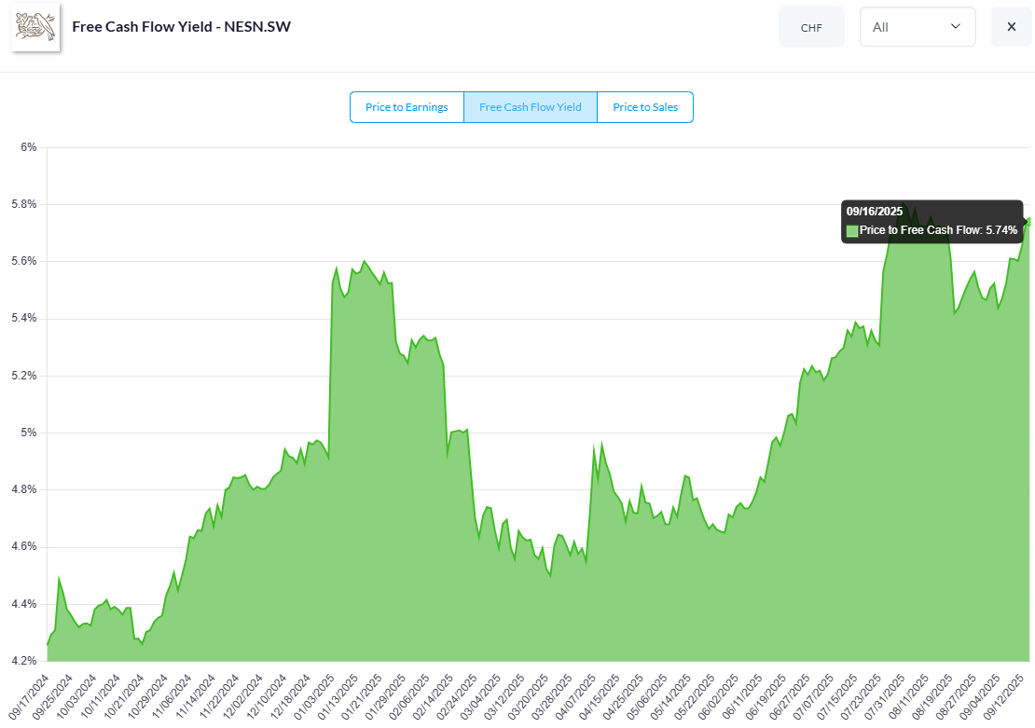This screenshot has width=1035, height=728.
Task: Click the 06/19/2025 date axis label
Action: pyautogui.click(x=766, y=696)
